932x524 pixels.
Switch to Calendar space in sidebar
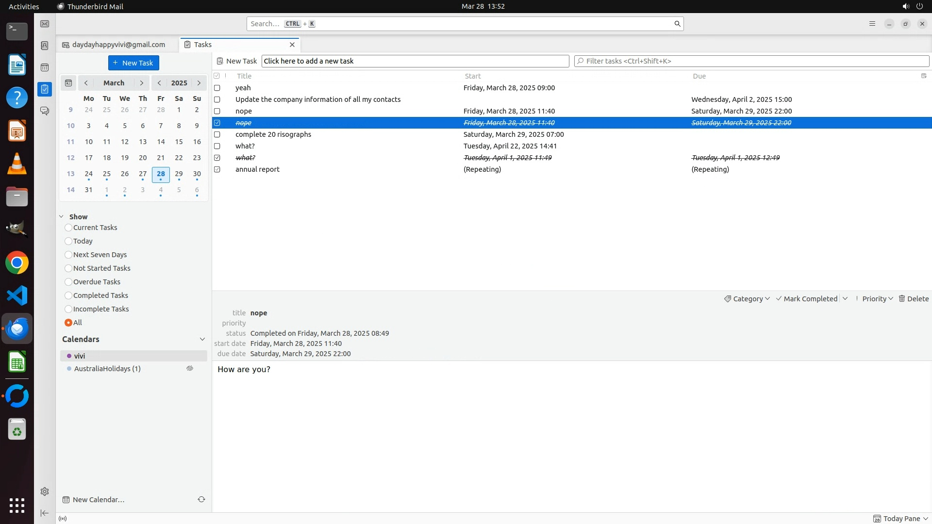45,67
